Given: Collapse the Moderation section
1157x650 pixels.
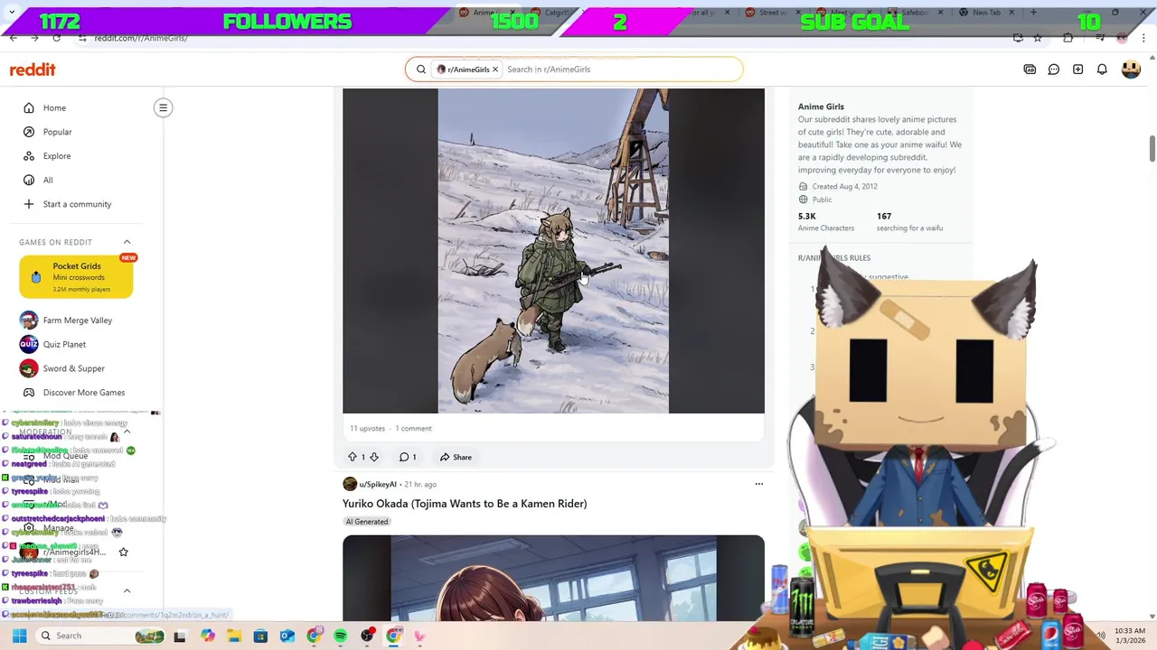Looking at the screenshot, I should 127,432.
